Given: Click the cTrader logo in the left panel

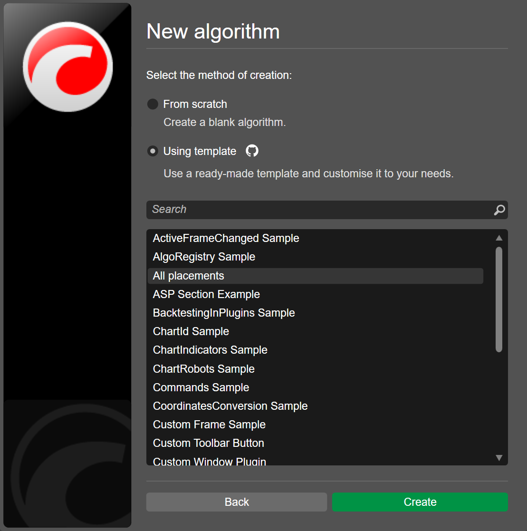Looking at the screenshot, I should 68,67.
